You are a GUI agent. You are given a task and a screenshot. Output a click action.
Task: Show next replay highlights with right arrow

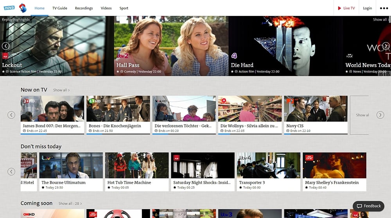(386, 46)
